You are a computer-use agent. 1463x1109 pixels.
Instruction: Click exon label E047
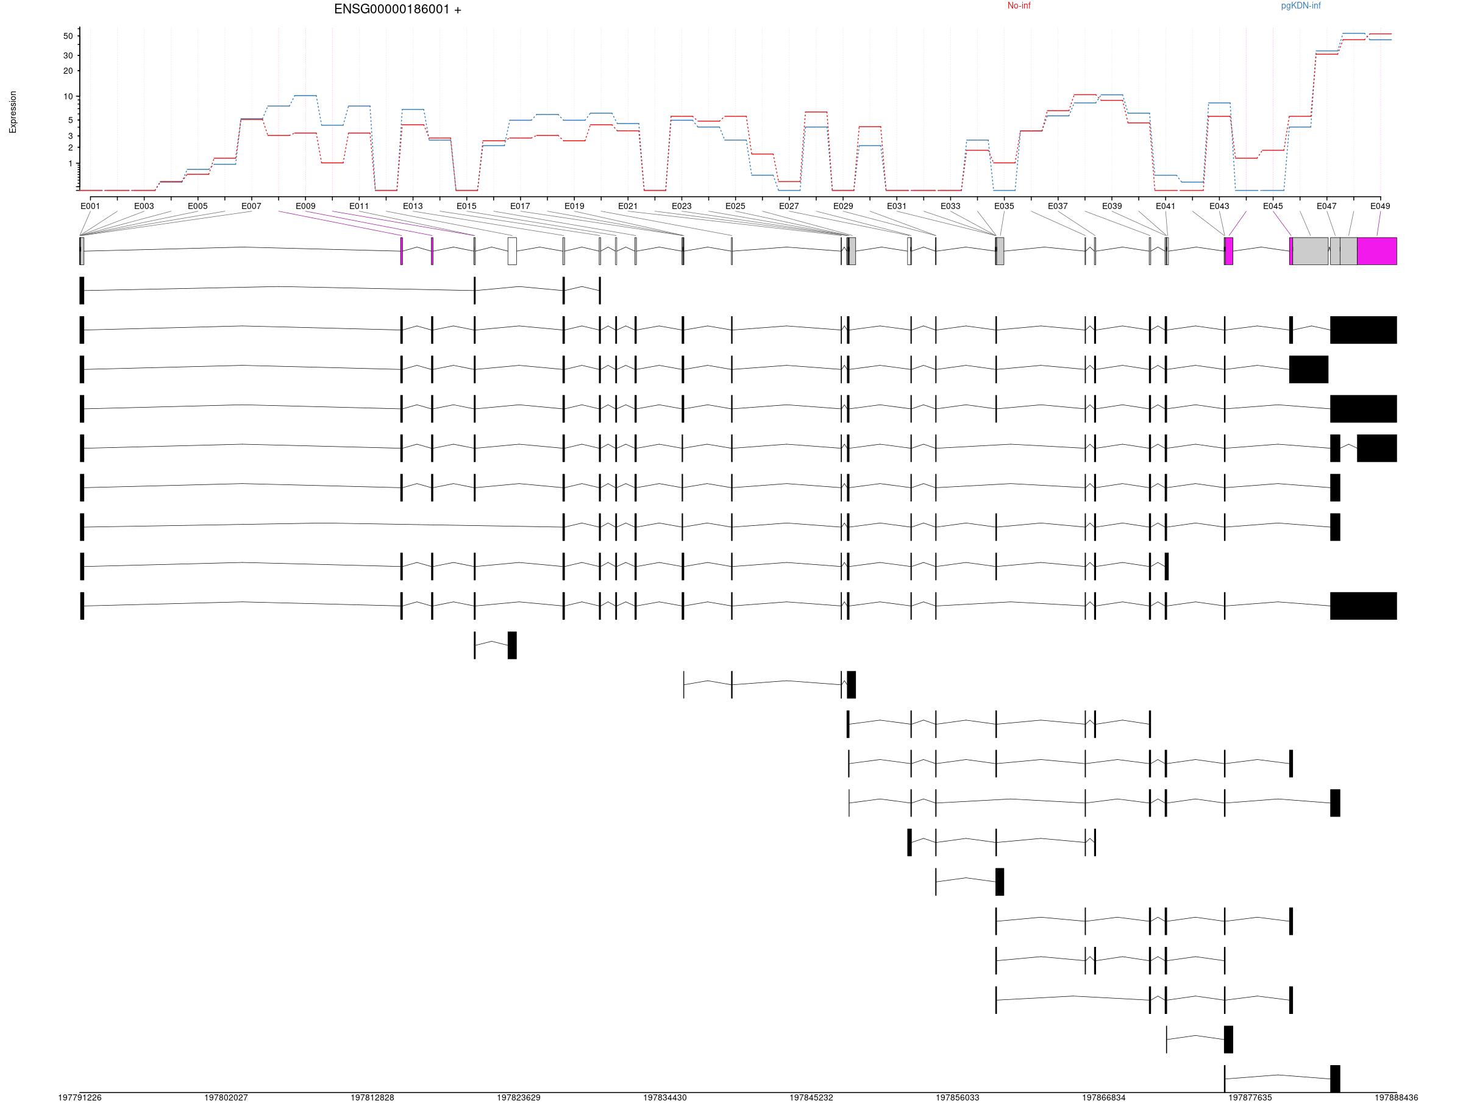[1326, 206]
